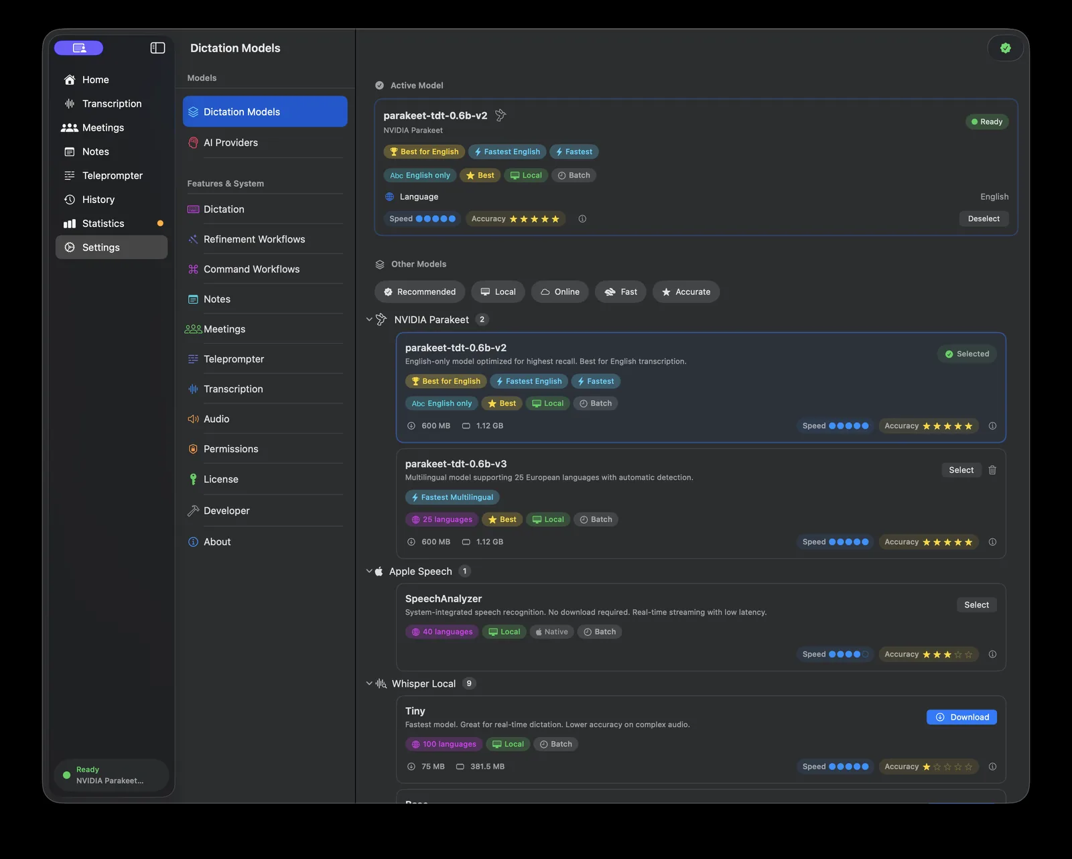Screen dimensions: 1072x859
Task: Click the "English" language value
Action: coord(994,197)
